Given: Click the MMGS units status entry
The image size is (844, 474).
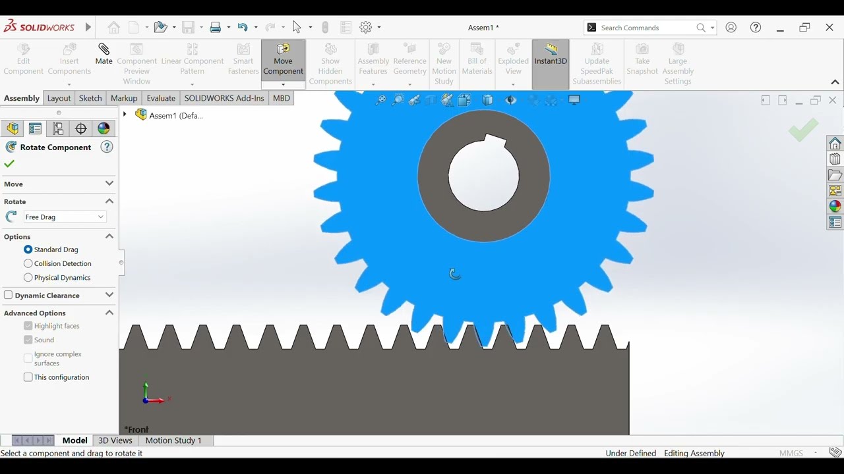Looking at the screenshot, I should [x=791, y=453].
